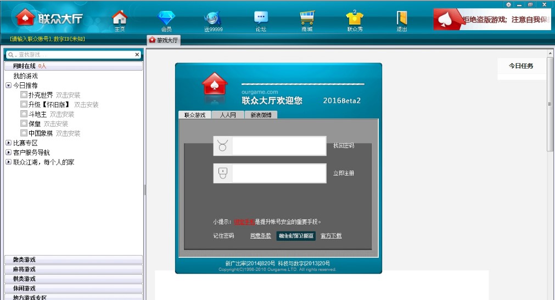
Task: Expand the 地方游戏专区 category bar
Action: point(74,297)
